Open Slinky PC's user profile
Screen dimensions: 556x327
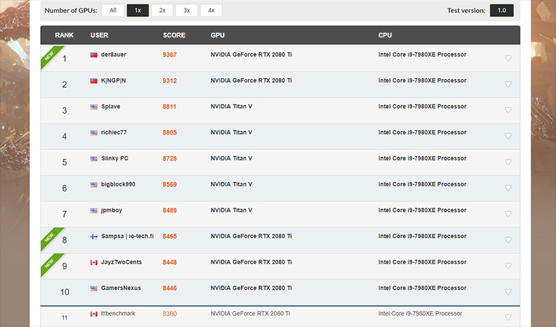(114, 158)
